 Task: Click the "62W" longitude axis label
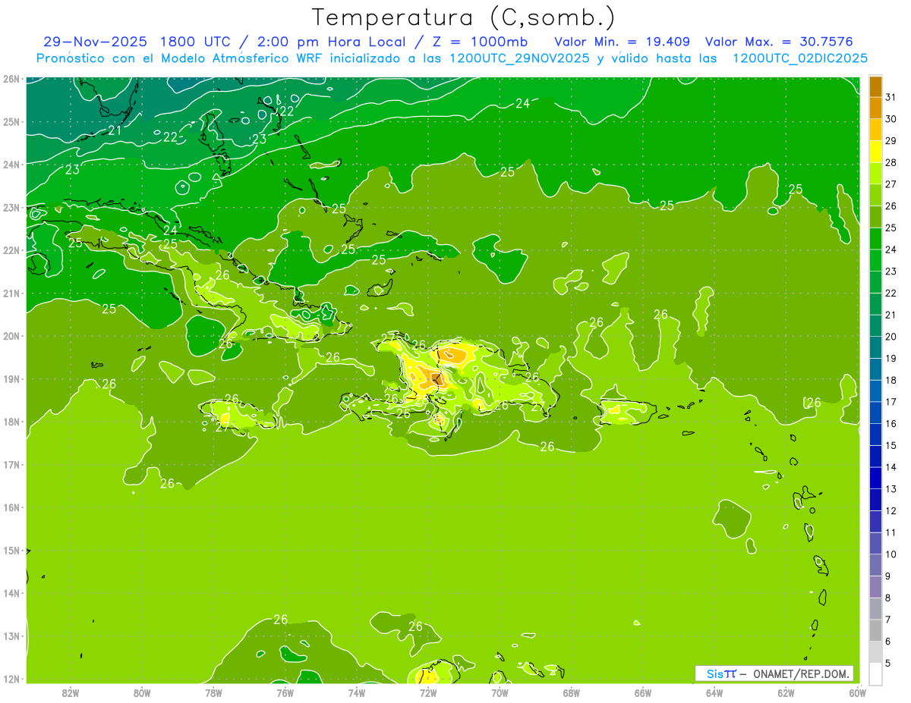coord(786,692)
